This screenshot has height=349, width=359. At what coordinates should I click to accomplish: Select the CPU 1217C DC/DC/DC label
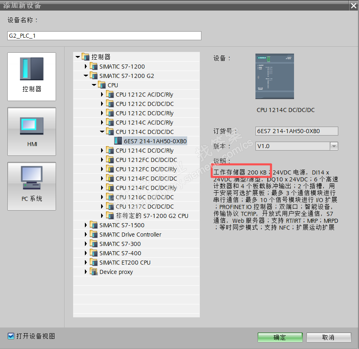pos(145,207)
